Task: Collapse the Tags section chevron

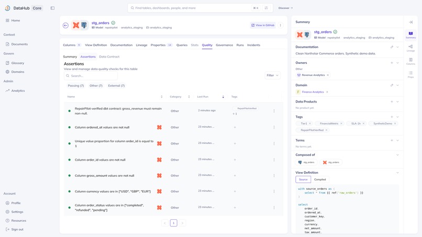Action: (397, 117)
